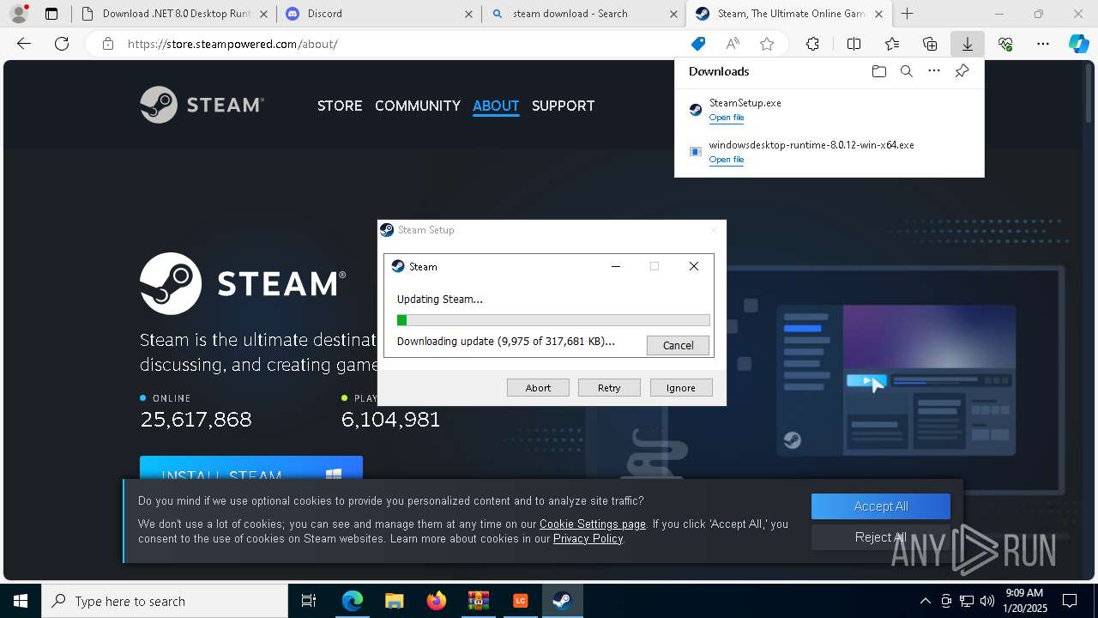The width and height of the screenshot is (1098, 618).
Task: Open the volume tray icon
Action: pyautogui.click(x=986, y=601)
